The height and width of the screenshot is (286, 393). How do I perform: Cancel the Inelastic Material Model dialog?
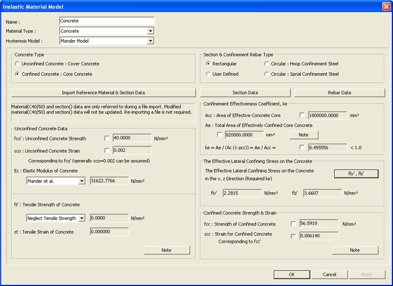point(329,274)
